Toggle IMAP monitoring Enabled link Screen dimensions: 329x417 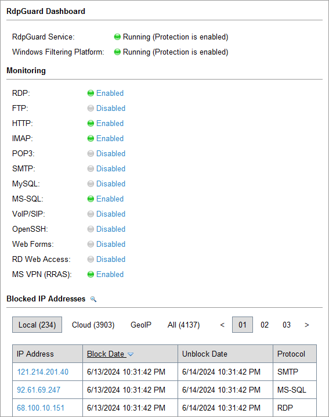(x=110, y=138)
